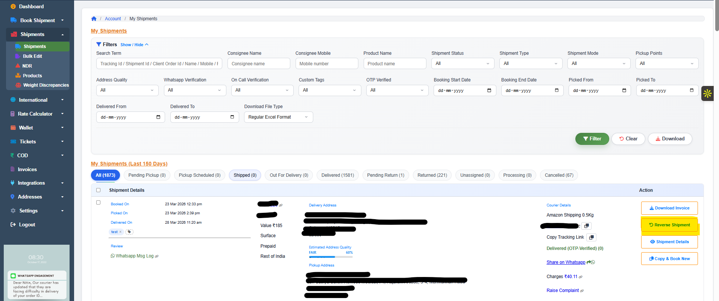Click the Download Invoice button
The image size is (719, 301).
tap(669, 208)
